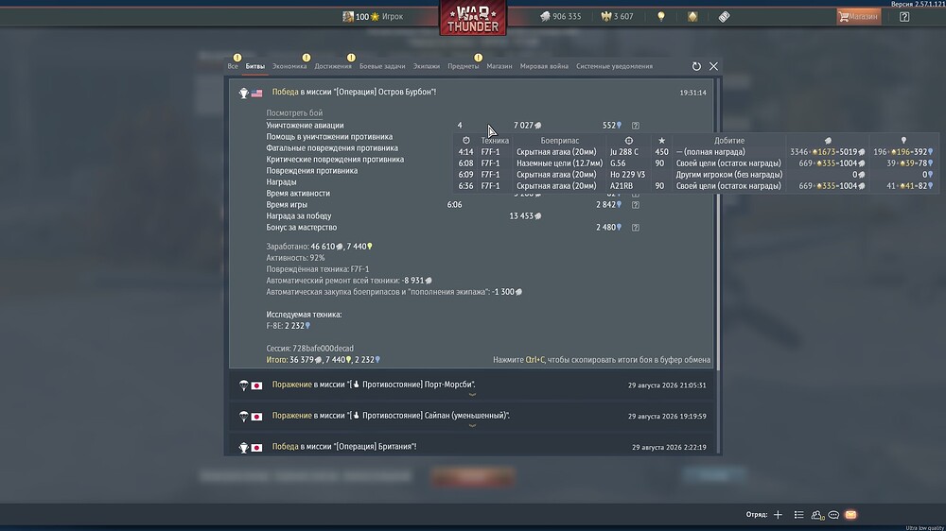The width and height of the screenshot is (946, 531).
Task: Open the contacts/friends icon
Action: click(x=817, y=515)
